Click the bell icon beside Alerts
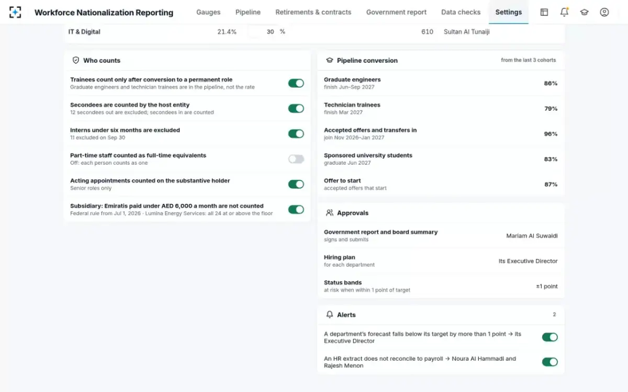The image size is (628, 392). point(330,315)
